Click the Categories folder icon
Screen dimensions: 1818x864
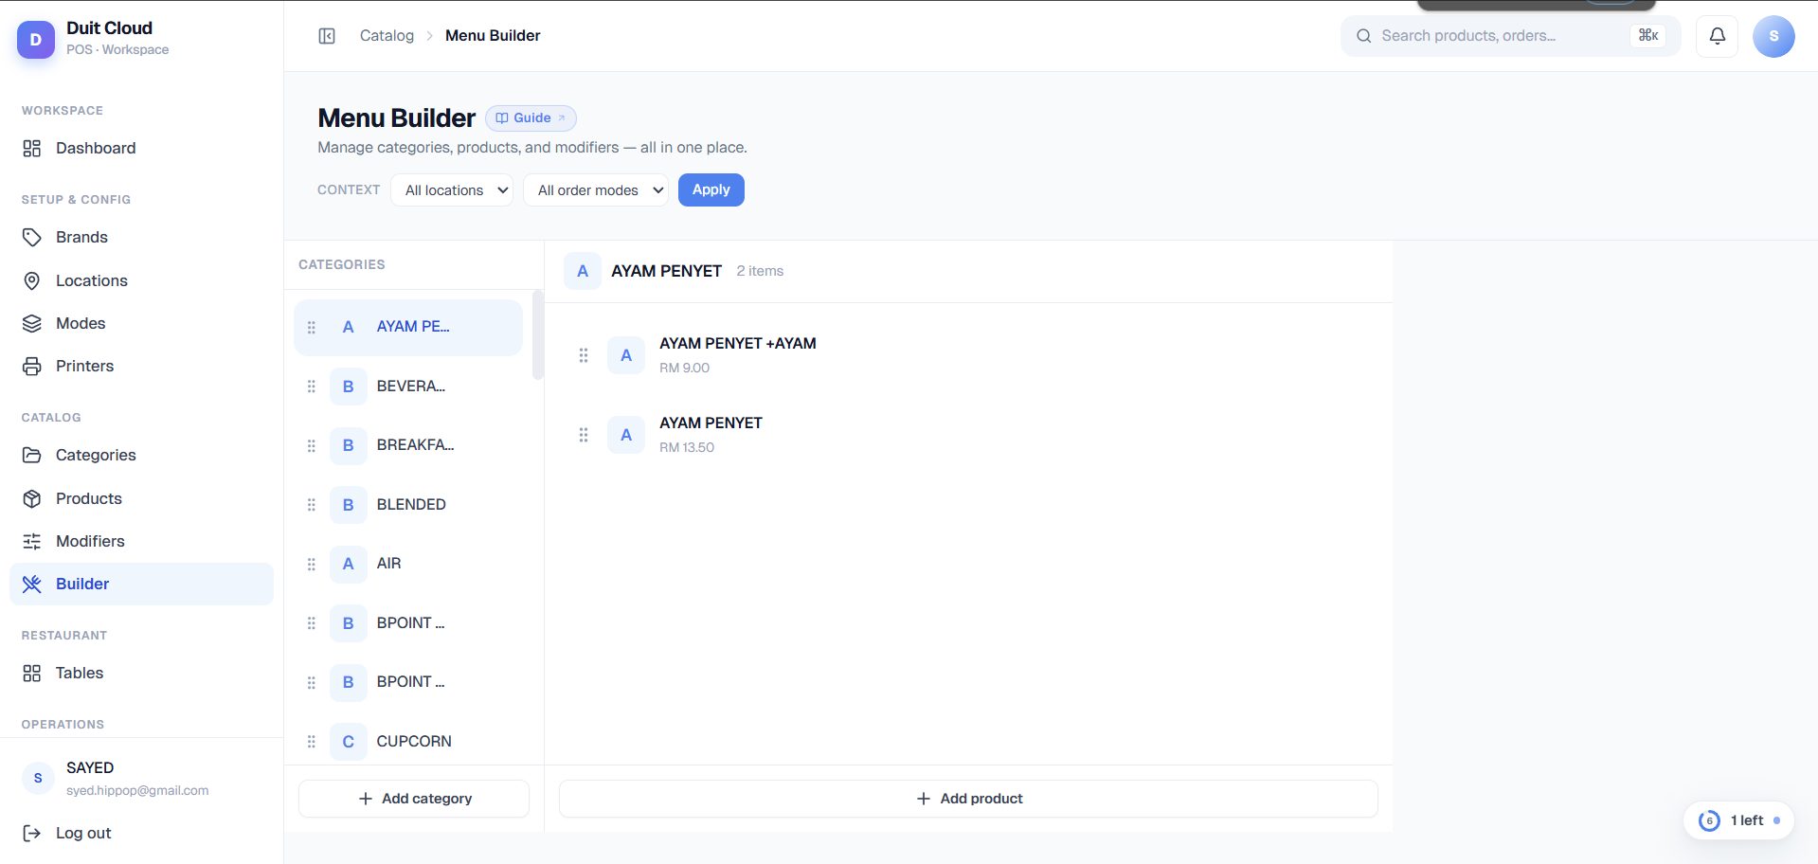32,455
